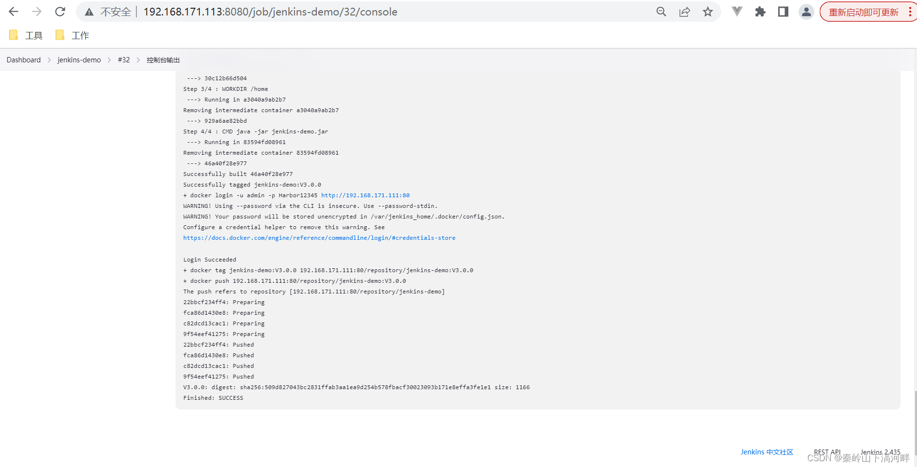Screen dimensions: 917x467
Task: Click the browser back arrow icon
Action: 13,12
